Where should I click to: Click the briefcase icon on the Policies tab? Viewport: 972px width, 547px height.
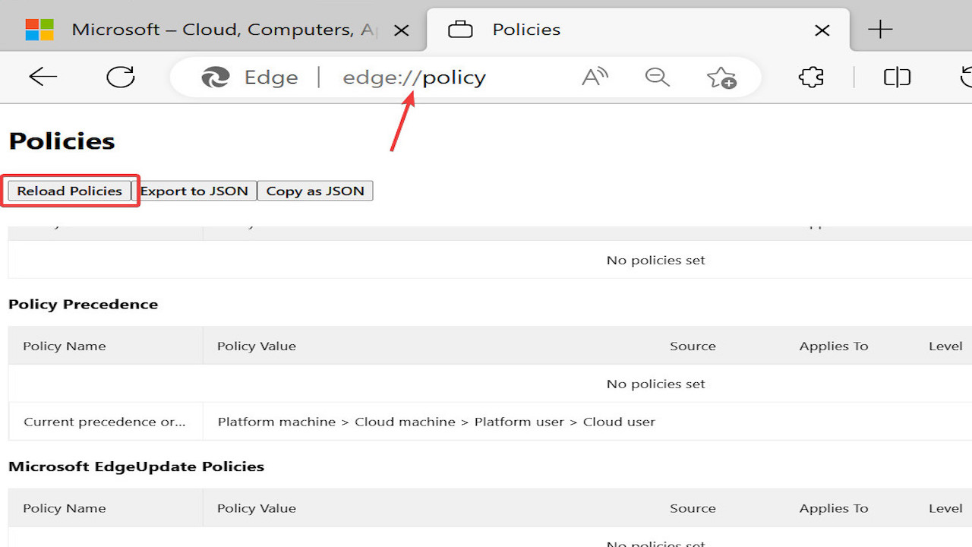(461, 29)
